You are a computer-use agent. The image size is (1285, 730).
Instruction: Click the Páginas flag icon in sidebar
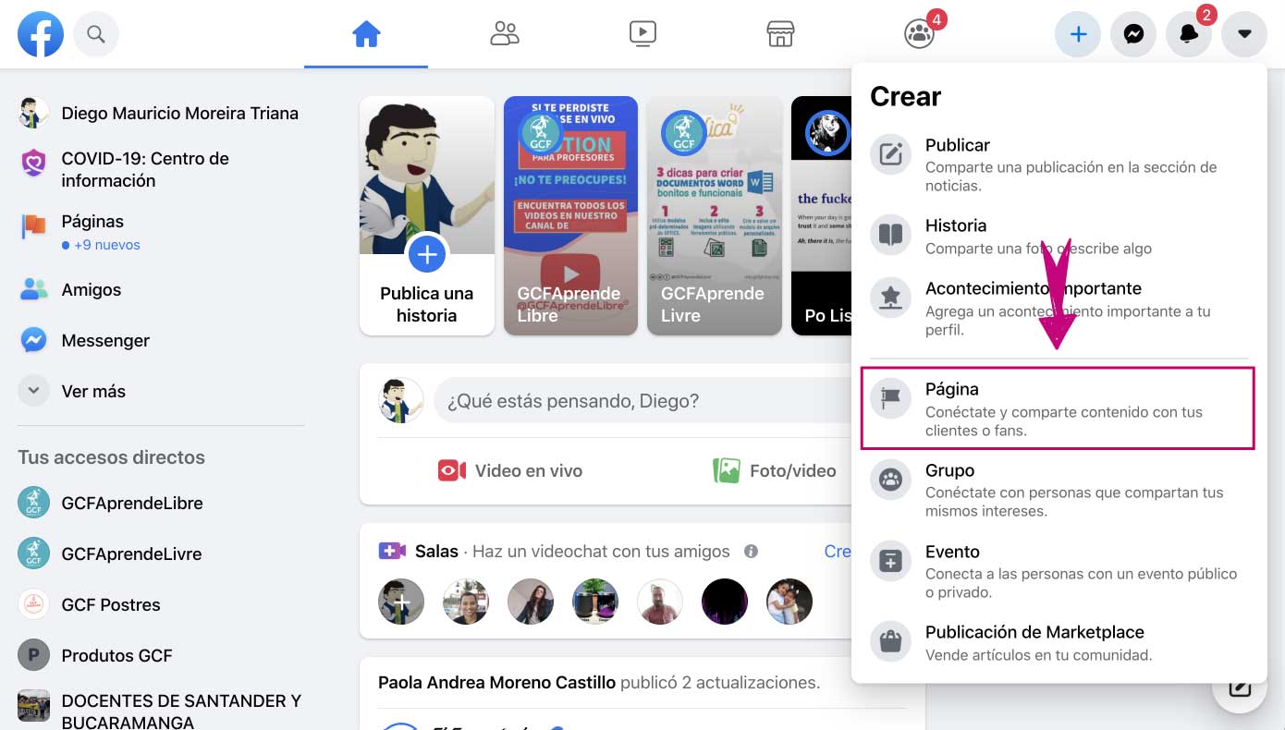tap(34, 225)
